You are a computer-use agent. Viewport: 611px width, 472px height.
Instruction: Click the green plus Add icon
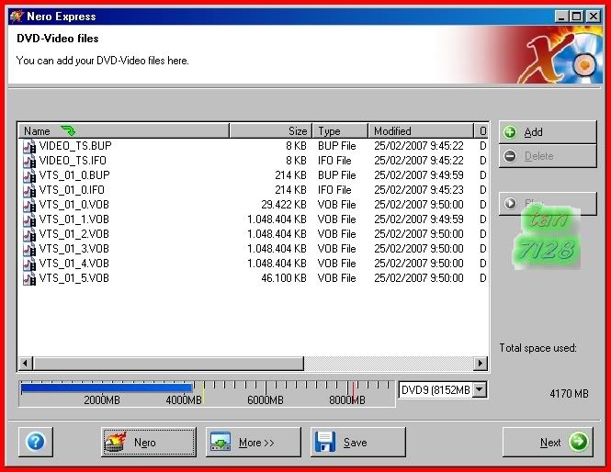tap(510, 132)
